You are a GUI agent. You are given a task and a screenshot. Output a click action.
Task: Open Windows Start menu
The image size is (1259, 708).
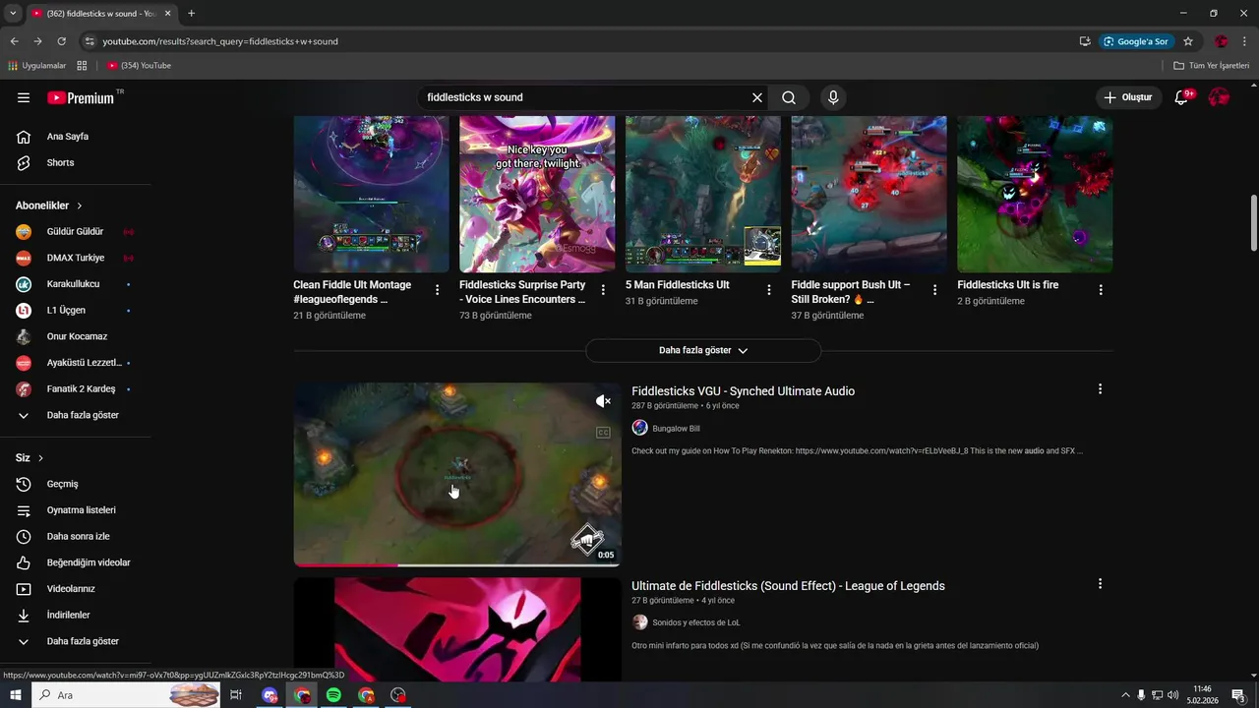pyautogui.click(x=15, y=695)
